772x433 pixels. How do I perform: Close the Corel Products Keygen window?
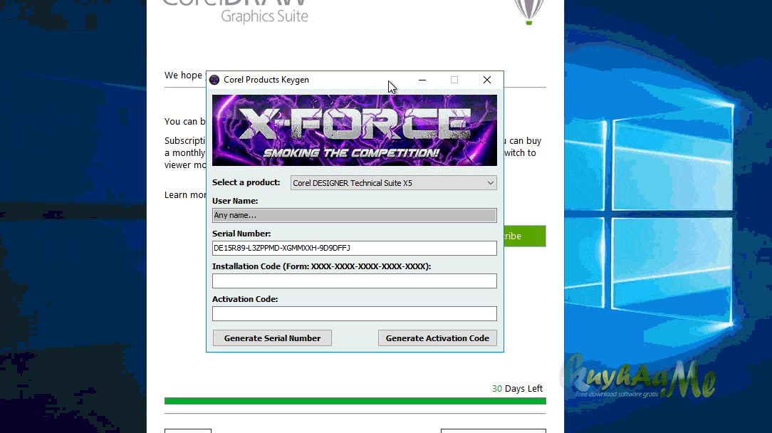[487, 80]
